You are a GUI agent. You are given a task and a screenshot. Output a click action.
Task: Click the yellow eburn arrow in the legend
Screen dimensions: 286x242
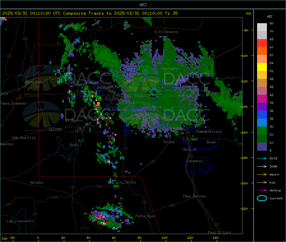pyautogui.click(x=262, y=175)
